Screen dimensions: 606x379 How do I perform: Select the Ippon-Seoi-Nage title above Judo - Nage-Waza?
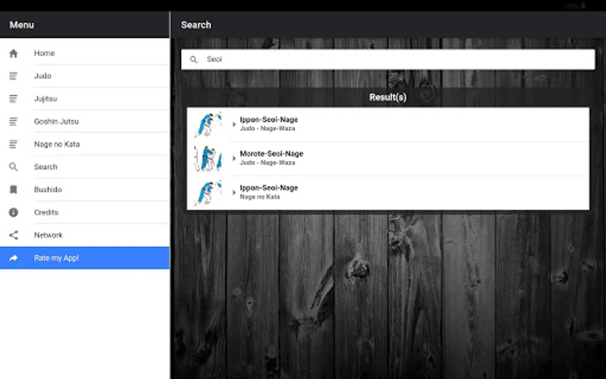pos(269,120)
